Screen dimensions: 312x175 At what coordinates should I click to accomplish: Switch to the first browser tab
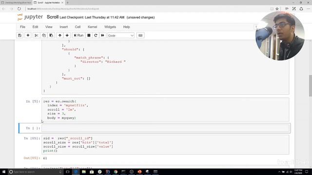16,2
